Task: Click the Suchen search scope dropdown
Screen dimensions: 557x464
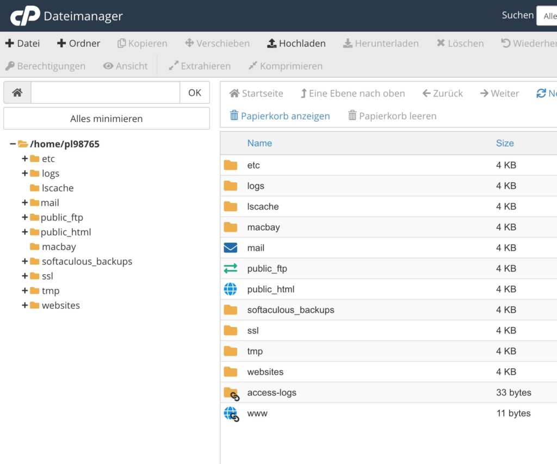Action: tap(547, 16)
